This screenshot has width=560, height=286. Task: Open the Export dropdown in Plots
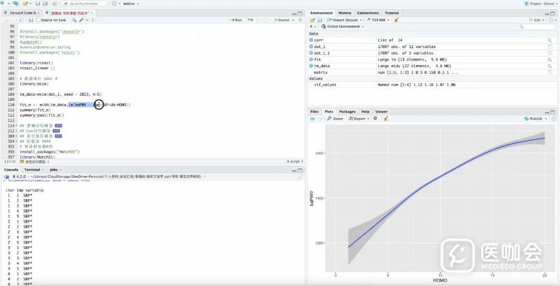click(x=359, y=118)
